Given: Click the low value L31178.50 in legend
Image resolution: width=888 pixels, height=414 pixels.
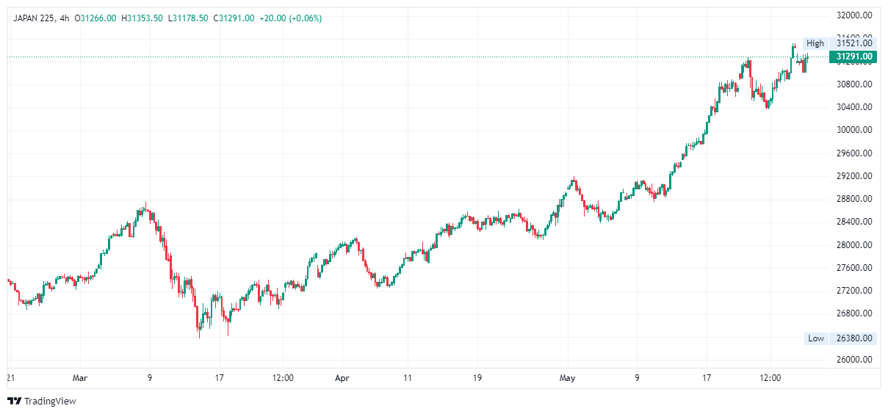Looking at the screenshot, I should tap(188, 18).
